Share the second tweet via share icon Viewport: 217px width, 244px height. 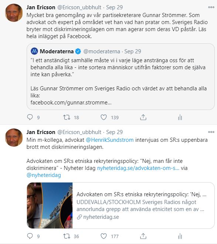coord(143,236)
